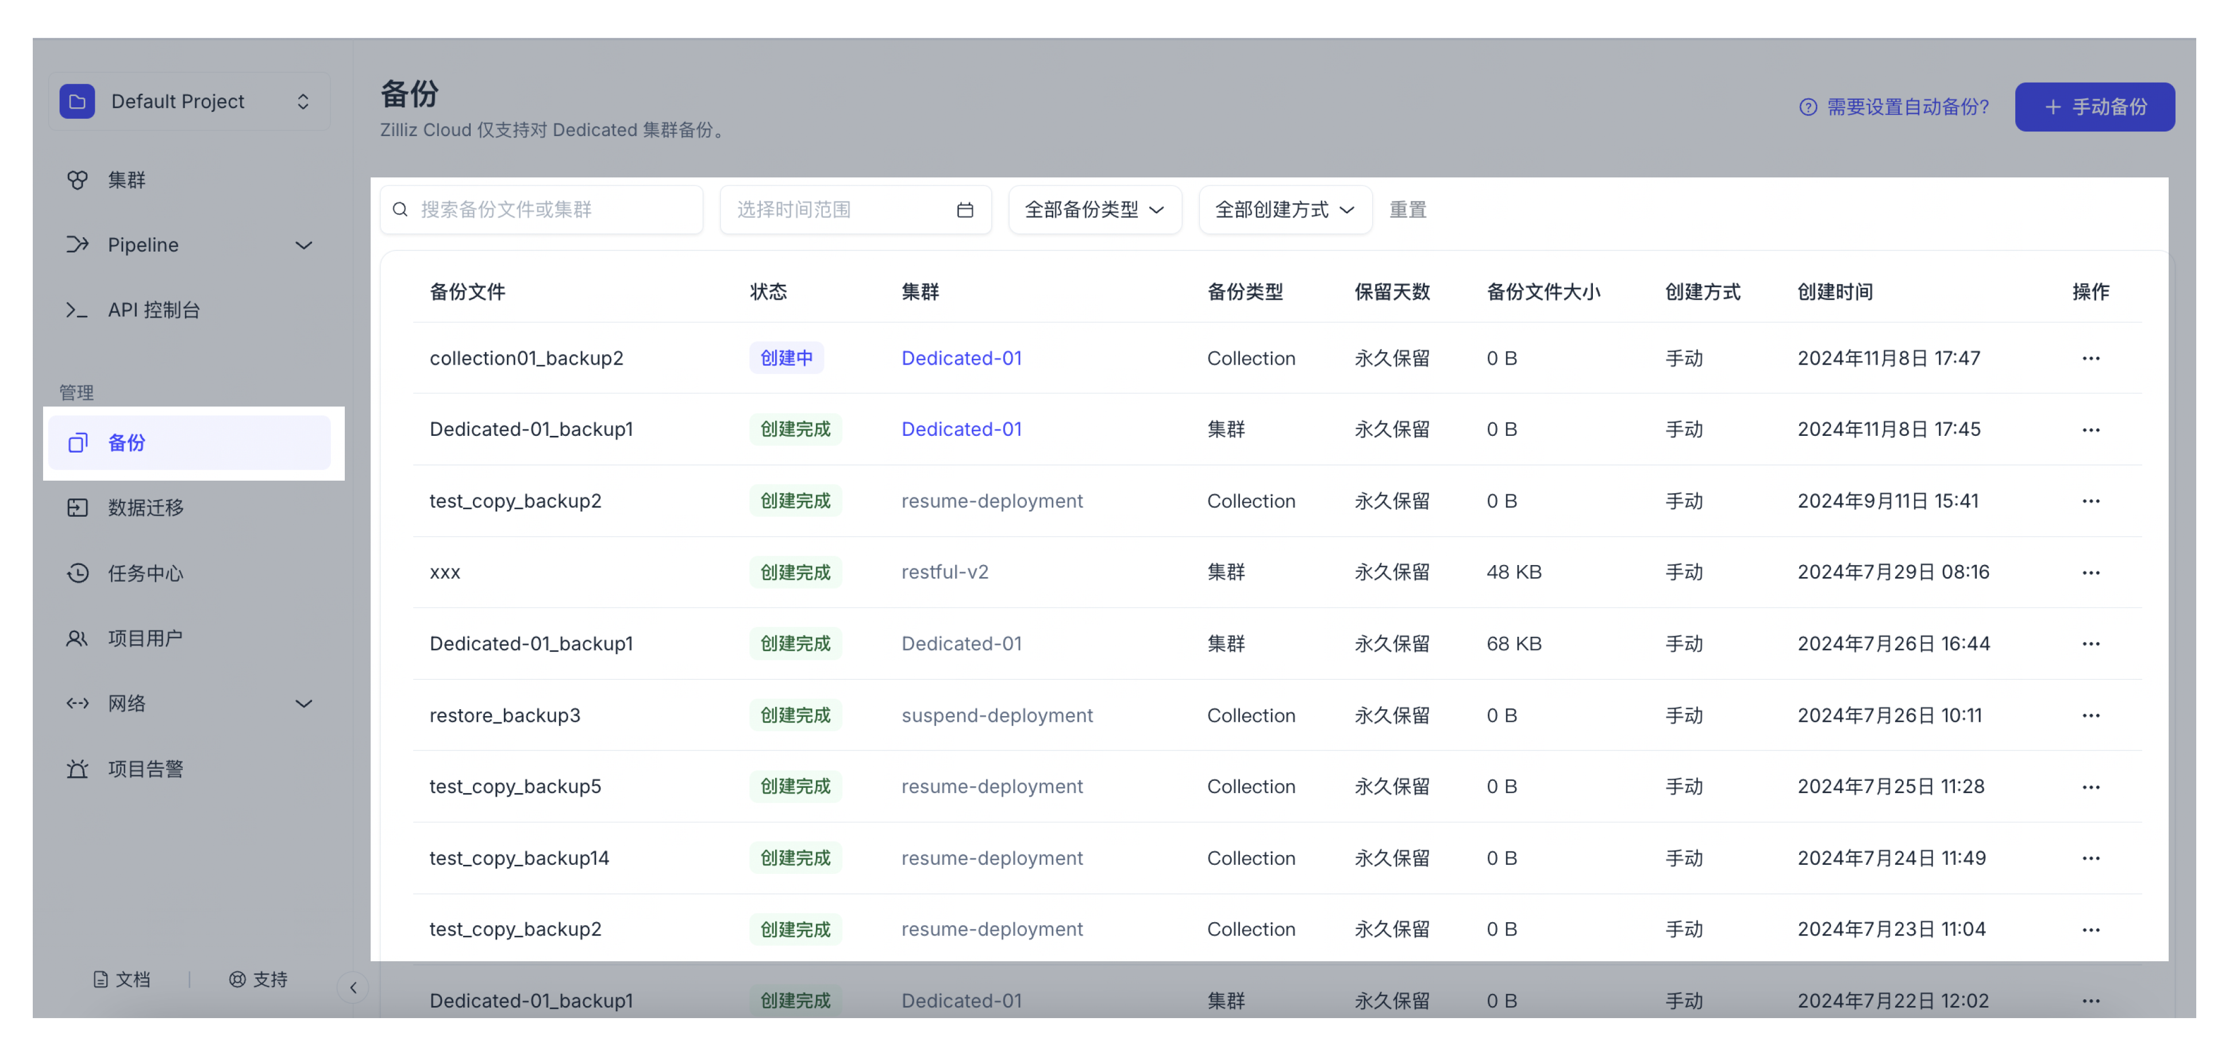Click the 网络 network icon

point(77,703)
